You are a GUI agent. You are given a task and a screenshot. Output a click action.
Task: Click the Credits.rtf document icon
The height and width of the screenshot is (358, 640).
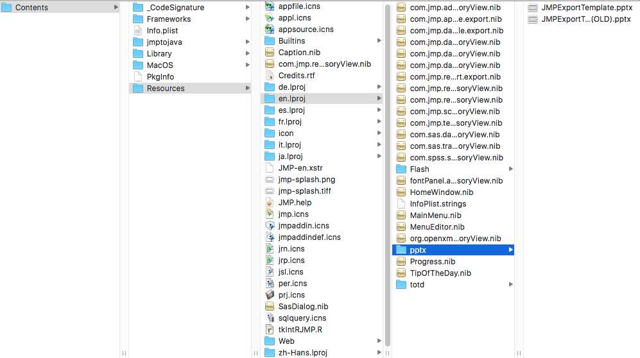pyautogui.click(x=270, y=76)
